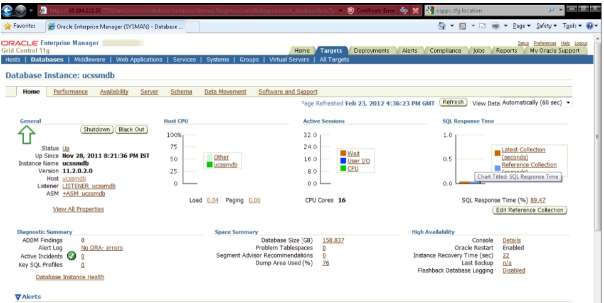Click the Status Up link

[x=66, y=149]
